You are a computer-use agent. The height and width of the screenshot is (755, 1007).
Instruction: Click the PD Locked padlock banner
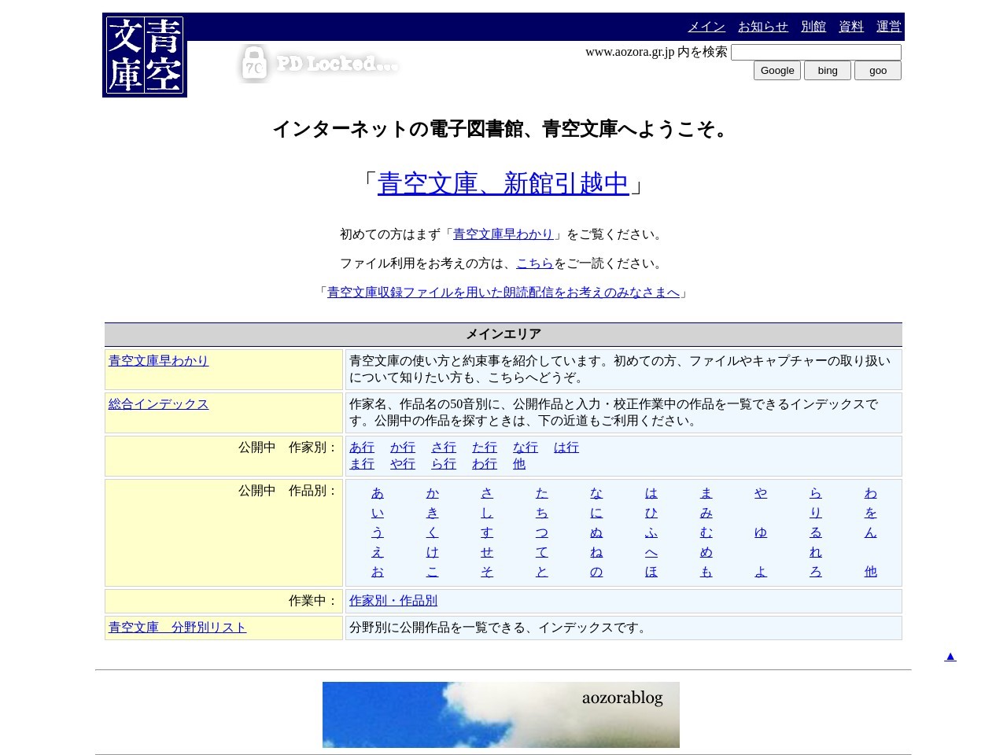point(319,64)
